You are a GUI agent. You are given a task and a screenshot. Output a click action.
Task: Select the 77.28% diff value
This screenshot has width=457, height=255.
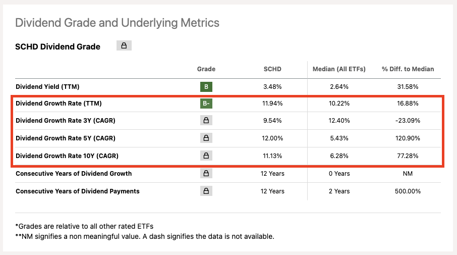408,156
